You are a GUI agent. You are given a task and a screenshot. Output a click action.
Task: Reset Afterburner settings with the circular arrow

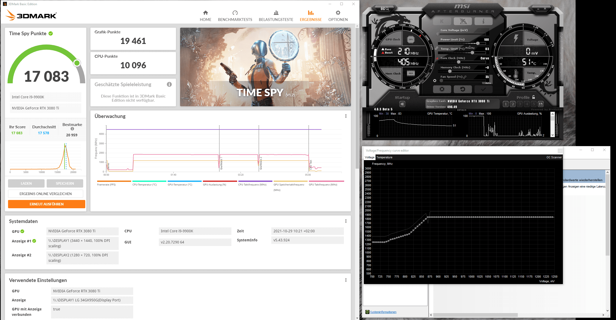coord(463,89)
